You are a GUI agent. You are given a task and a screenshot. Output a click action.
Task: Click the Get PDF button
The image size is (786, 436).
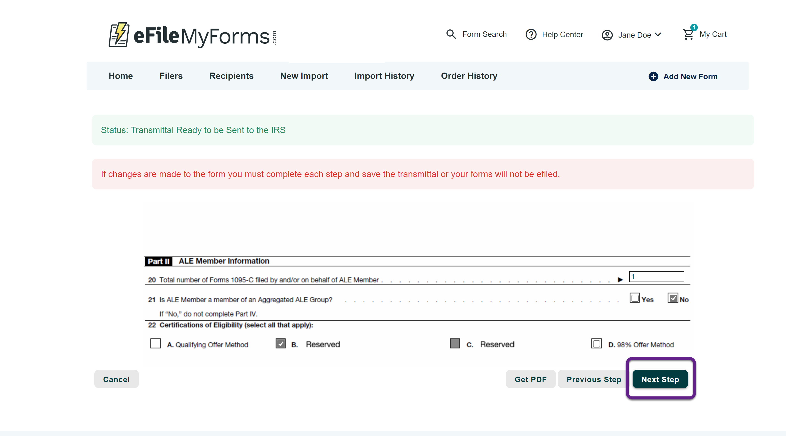(x=530, y=379)
